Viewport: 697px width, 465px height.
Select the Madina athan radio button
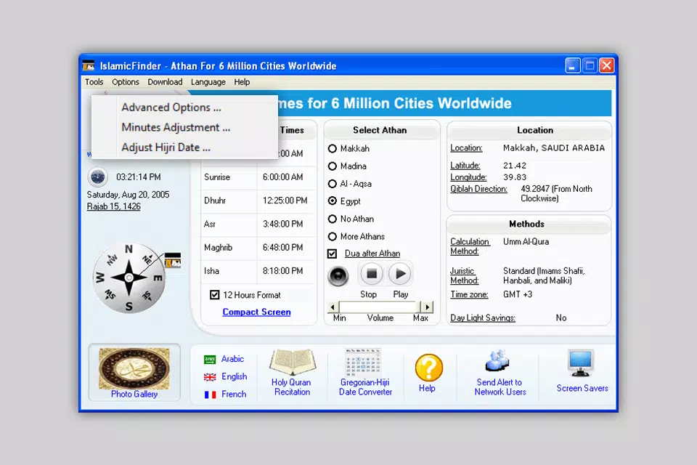click(332, 166)
